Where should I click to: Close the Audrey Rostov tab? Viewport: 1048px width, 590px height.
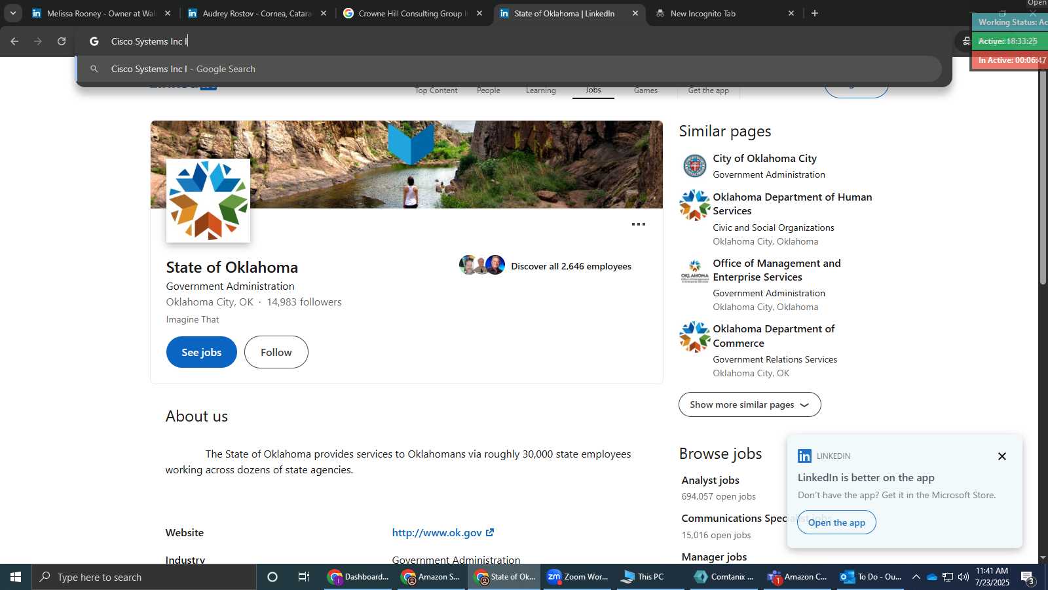pos(324,13)
